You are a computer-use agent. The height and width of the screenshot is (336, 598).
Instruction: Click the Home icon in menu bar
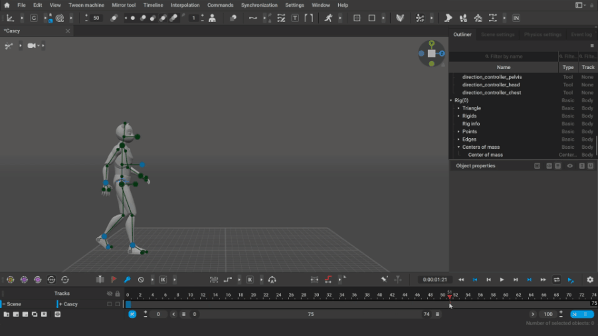coord(7,5)
